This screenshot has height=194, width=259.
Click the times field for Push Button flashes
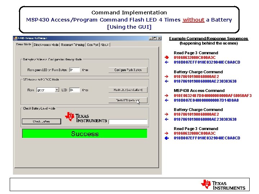[74, 70]
